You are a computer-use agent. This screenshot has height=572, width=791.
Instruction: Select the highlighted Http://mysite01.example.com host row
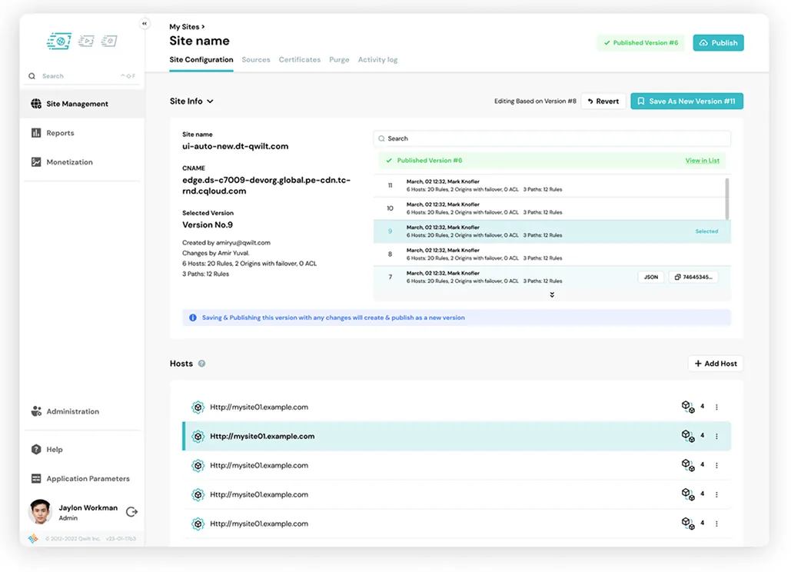coord(457,436)
